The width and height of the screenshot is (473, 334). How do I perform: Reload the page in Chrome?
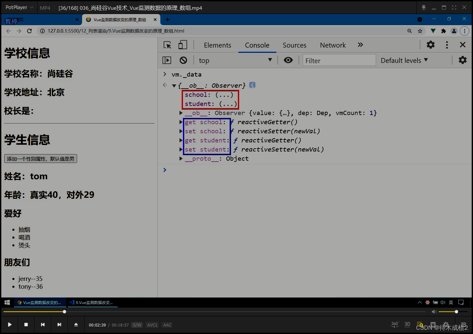29,31
